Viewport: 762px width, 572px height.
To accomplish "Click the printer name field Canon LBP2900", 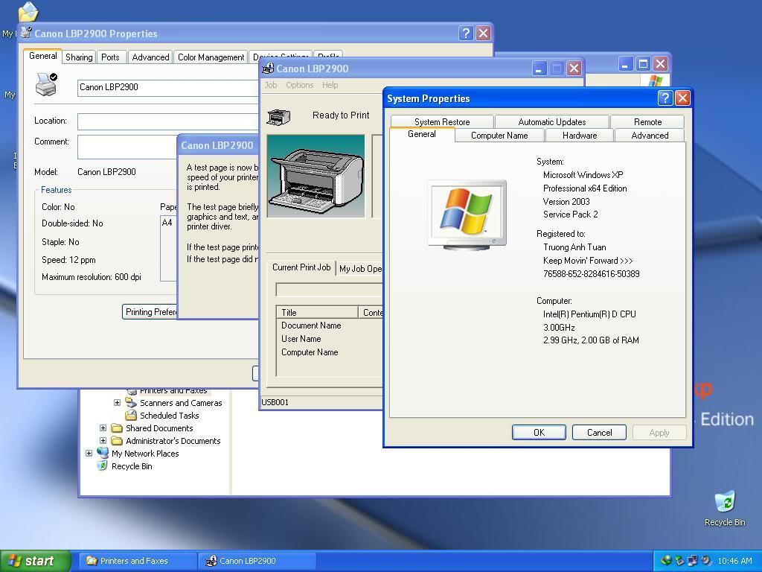I will coord(168,87).
